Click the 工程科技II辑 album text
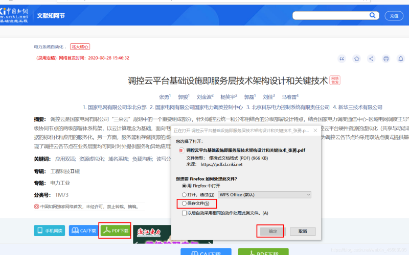The height and width of the screenshot is (255, 409). (65, 171)
